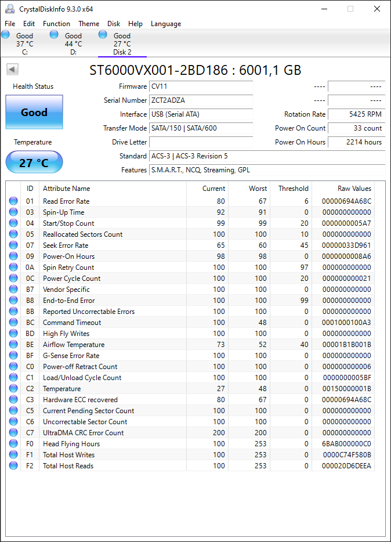
Task: Click status orb for Read Error Rate
Action: click(13, 201)
